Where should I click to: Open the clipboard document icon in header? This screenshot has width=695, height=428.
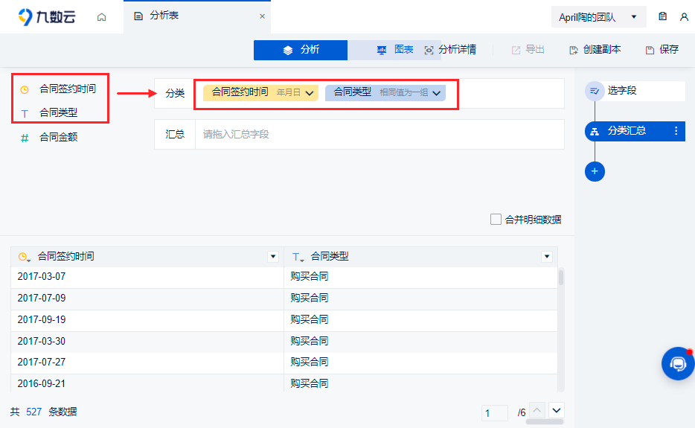pos(663,16)
